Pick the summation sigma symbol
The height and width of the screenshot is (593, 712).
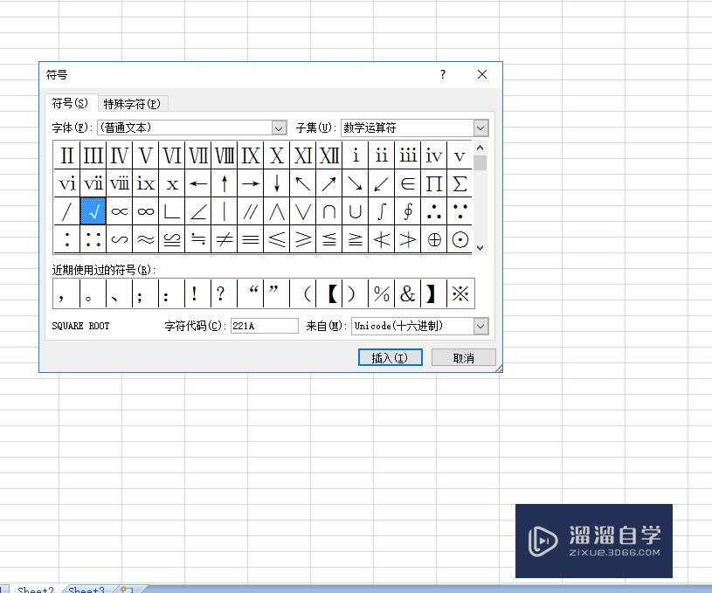pyautogui.click(x=460, y=183)
